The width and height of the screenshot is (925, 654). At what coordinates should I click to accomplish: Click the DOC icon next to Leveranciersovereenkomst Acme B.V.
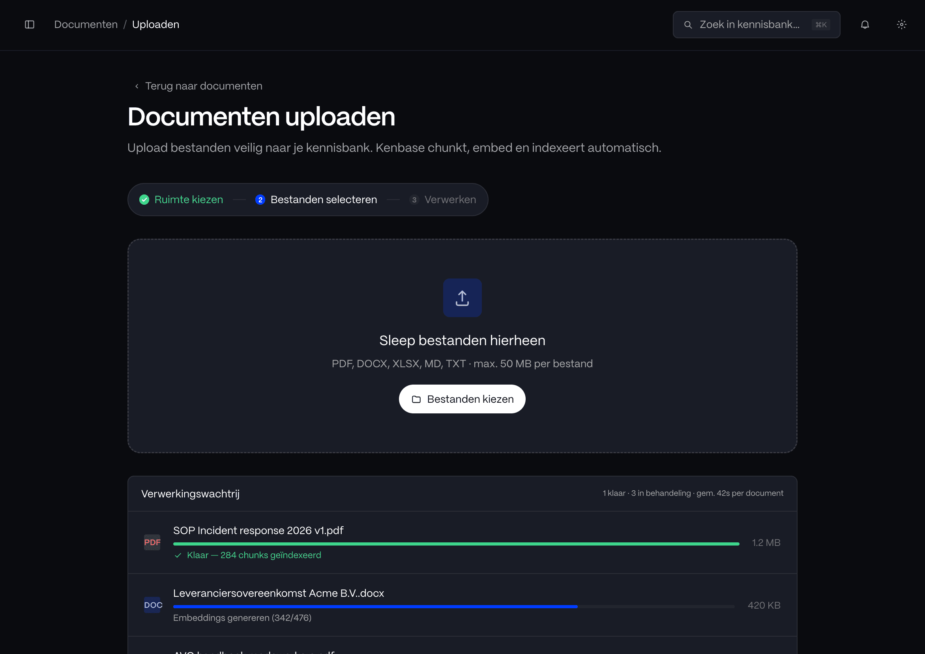pos(152,605)
